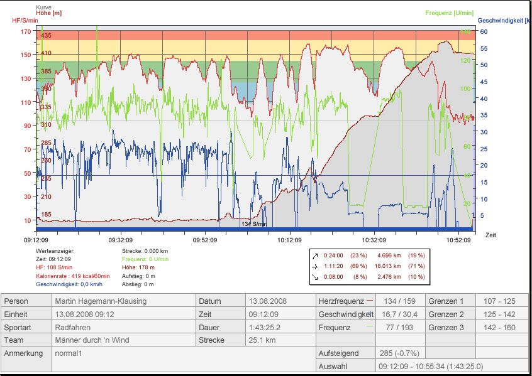The image size is (532, 376).
Task: Click the 09:32:09 time axis marker
Action: pos(120,240)
